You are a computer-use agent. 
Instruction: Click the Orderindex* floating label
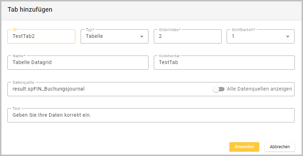(x=170, y=30)
